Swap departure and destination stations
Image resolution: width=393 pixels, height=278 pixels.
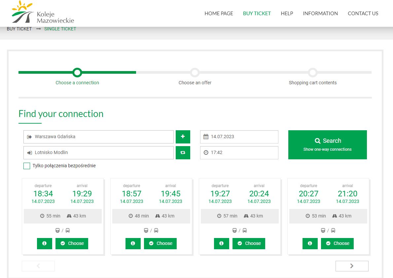coord(183,152)
